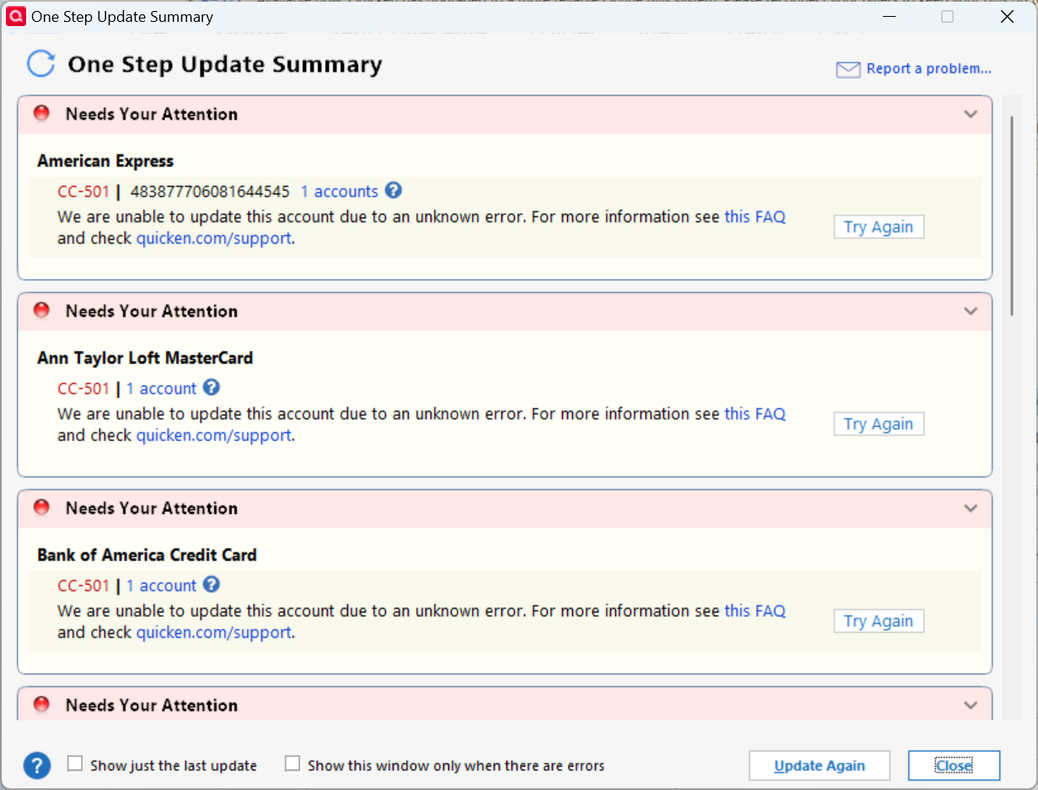Open 'this FAQ' link in Ann Taylor Loft error
The width and height of the screenshot is (1038, 790).
(x=755, y=414)
